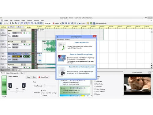
Task: Click the Cut scissors toolbar icon
Action: pyautogui.click(x=10, y=23)
